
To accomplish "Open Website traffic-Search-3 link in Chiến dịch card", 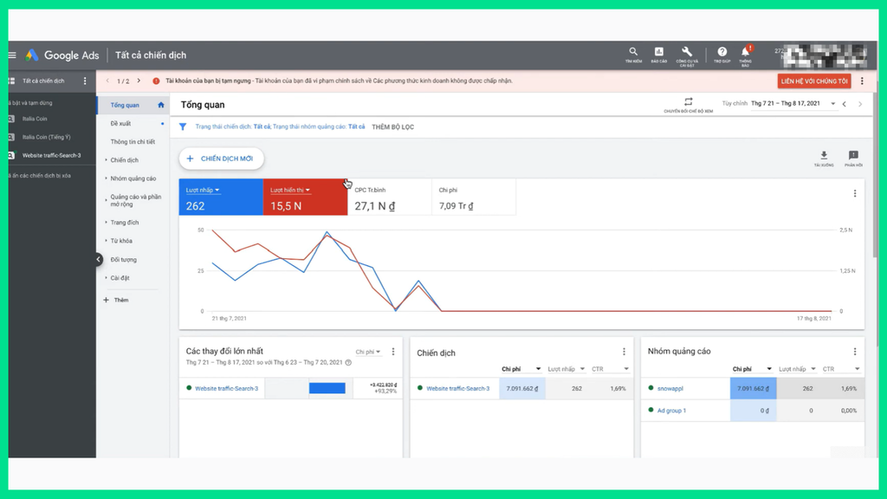I will click(457, 388).
